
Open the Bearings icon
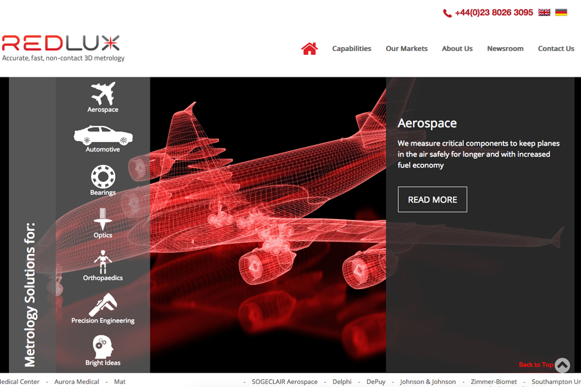(x=103, y=177)
